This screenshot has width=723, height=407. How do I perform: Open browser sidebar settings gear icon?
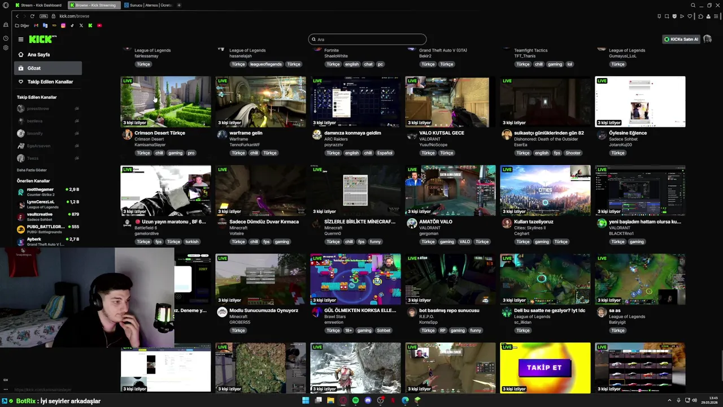pos(6,47)
